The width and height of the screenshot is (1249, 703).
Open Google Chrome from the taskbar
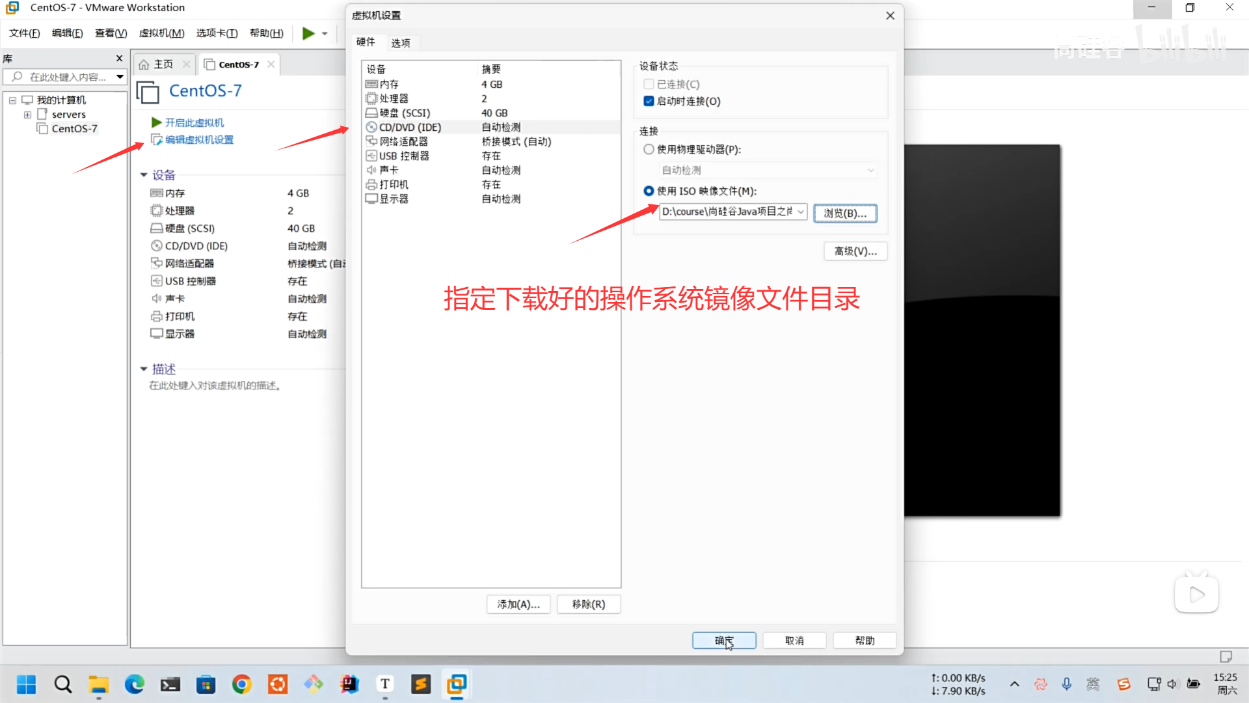click(x=241, y=684)
